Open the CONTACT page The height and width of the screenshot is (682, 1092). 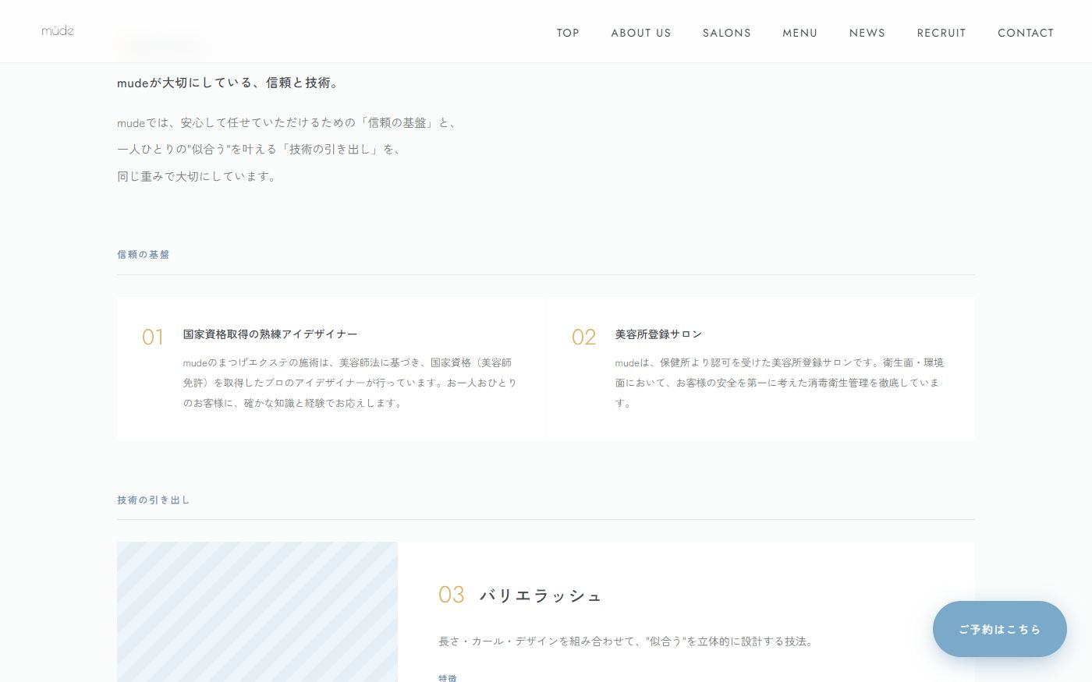1026,33
